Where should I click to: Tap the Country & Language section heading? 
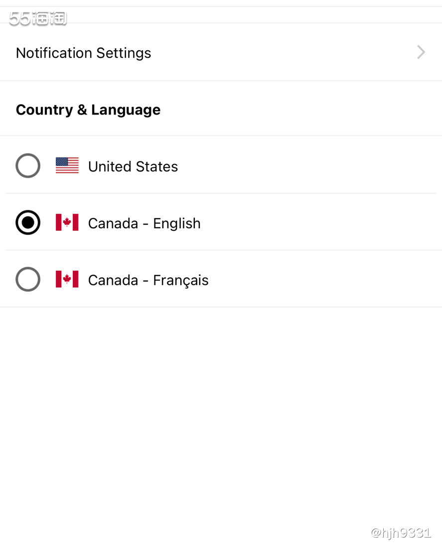[x=88, y=110]
